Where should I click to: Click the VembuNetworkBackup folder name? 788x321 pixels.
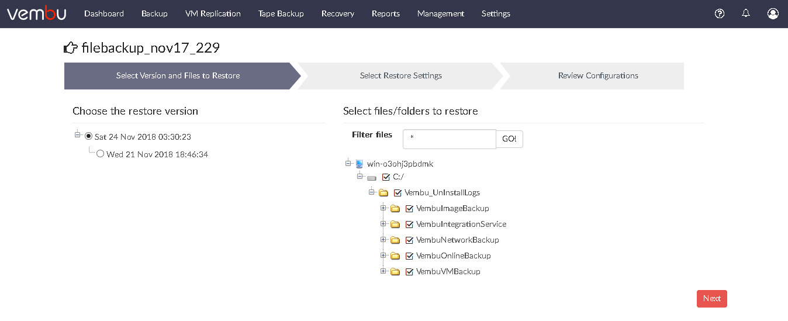(x=458, y=240)
